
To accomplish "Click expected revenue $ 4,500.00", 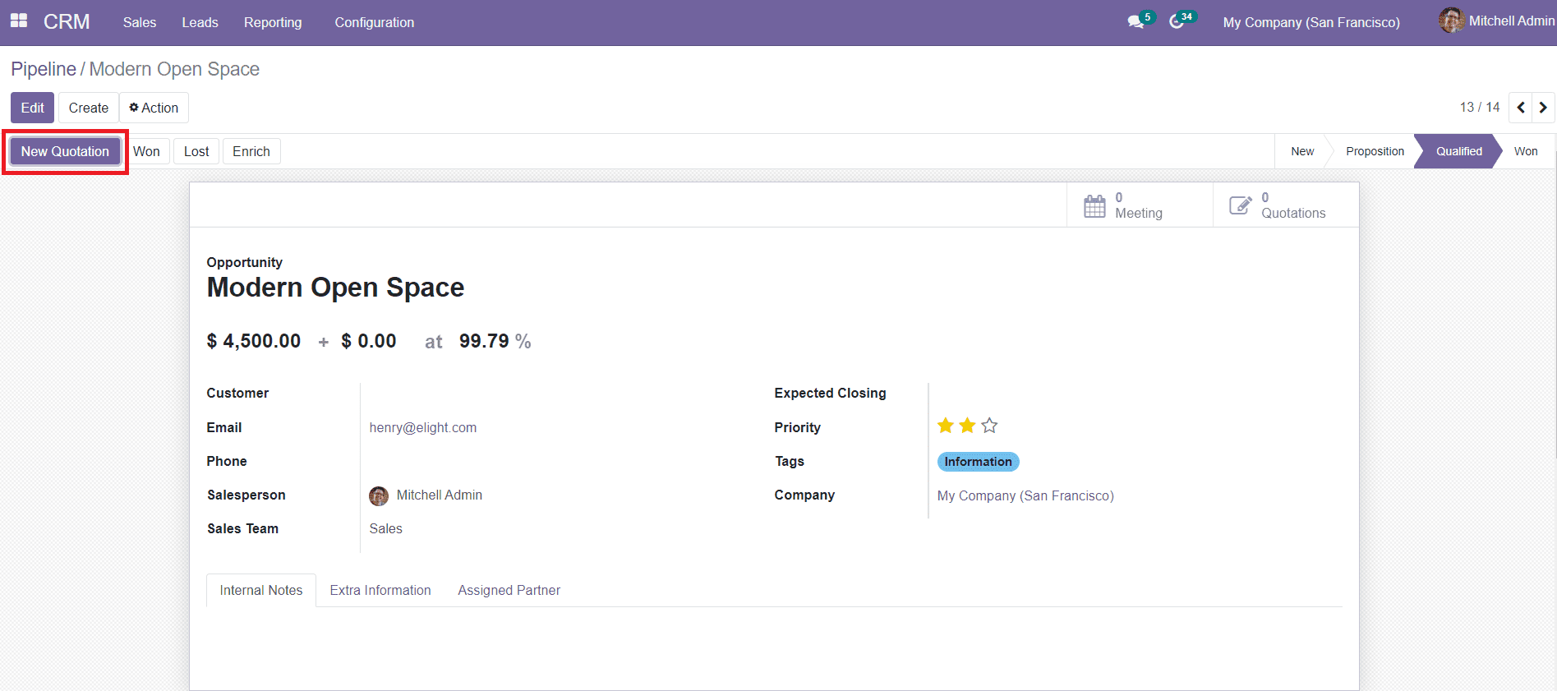I will [x=254, y=341].
